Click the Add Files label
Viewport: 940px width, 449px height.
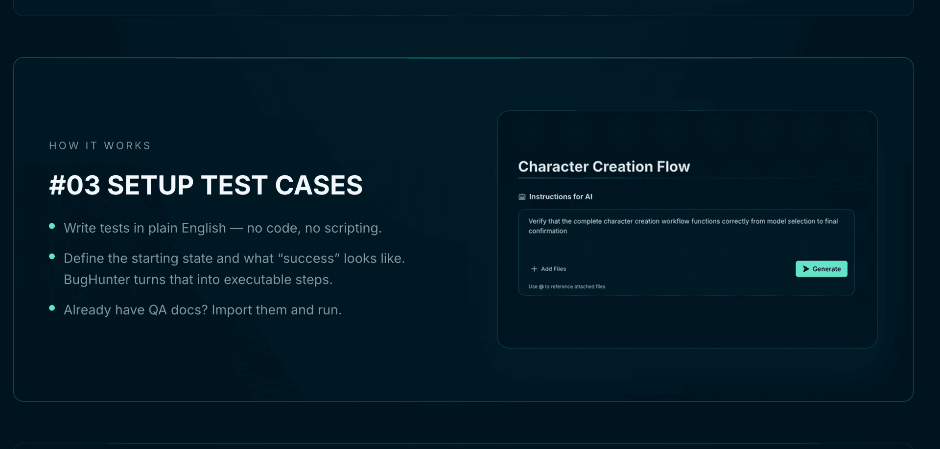[x=553, y=269]
